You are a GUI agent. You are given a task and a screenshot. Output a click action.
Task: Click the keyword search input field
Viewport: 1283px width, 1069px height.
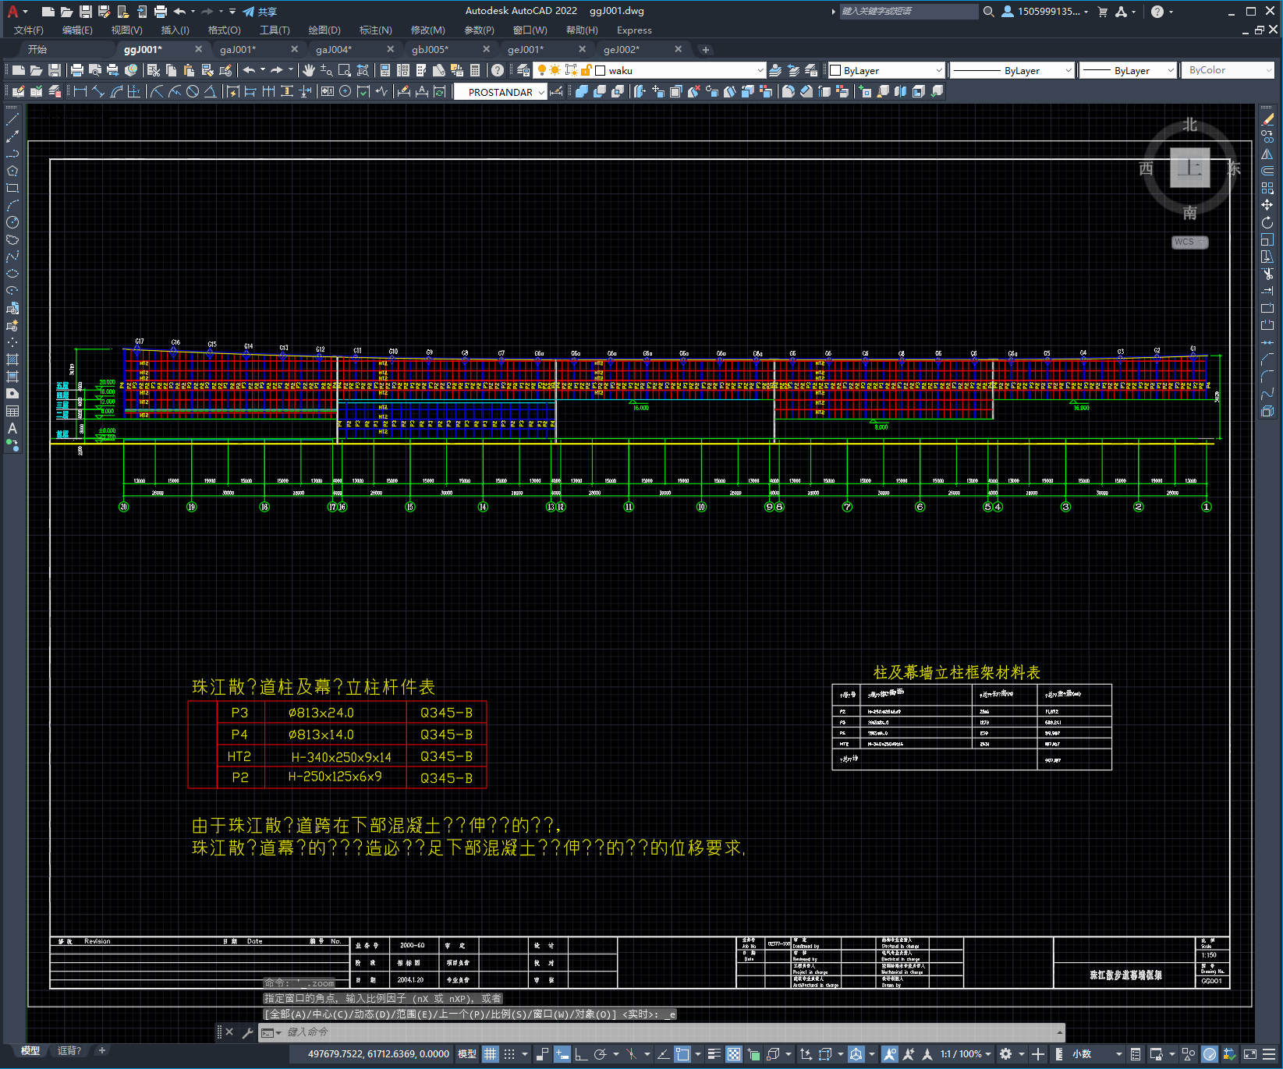(x=909, y=12)
